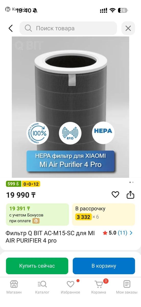Tap the 5.0 star rating

(110, 233)
